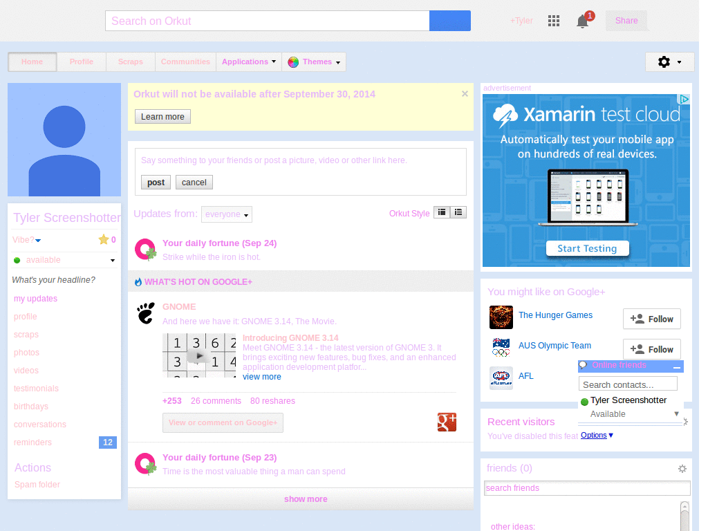This screenshot has height=531, width=708.
Task: Open the Profile tab
Action: pyautogui.click(x=82, y=62)
